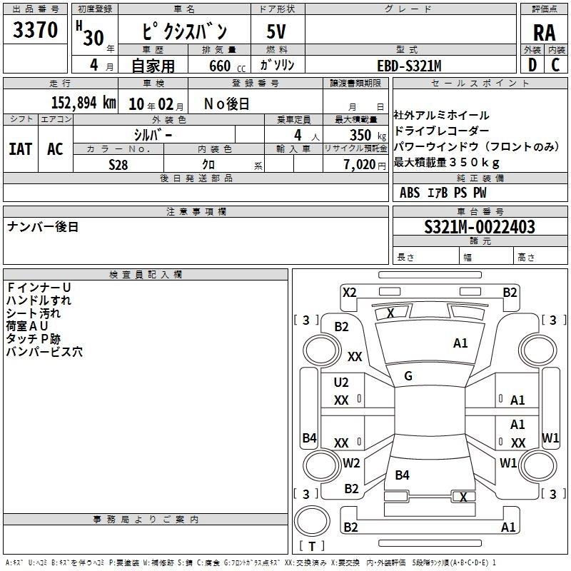Click the W2 mark on the diagram
Viewport: 571px width, 571px height.
coord(351,463)
